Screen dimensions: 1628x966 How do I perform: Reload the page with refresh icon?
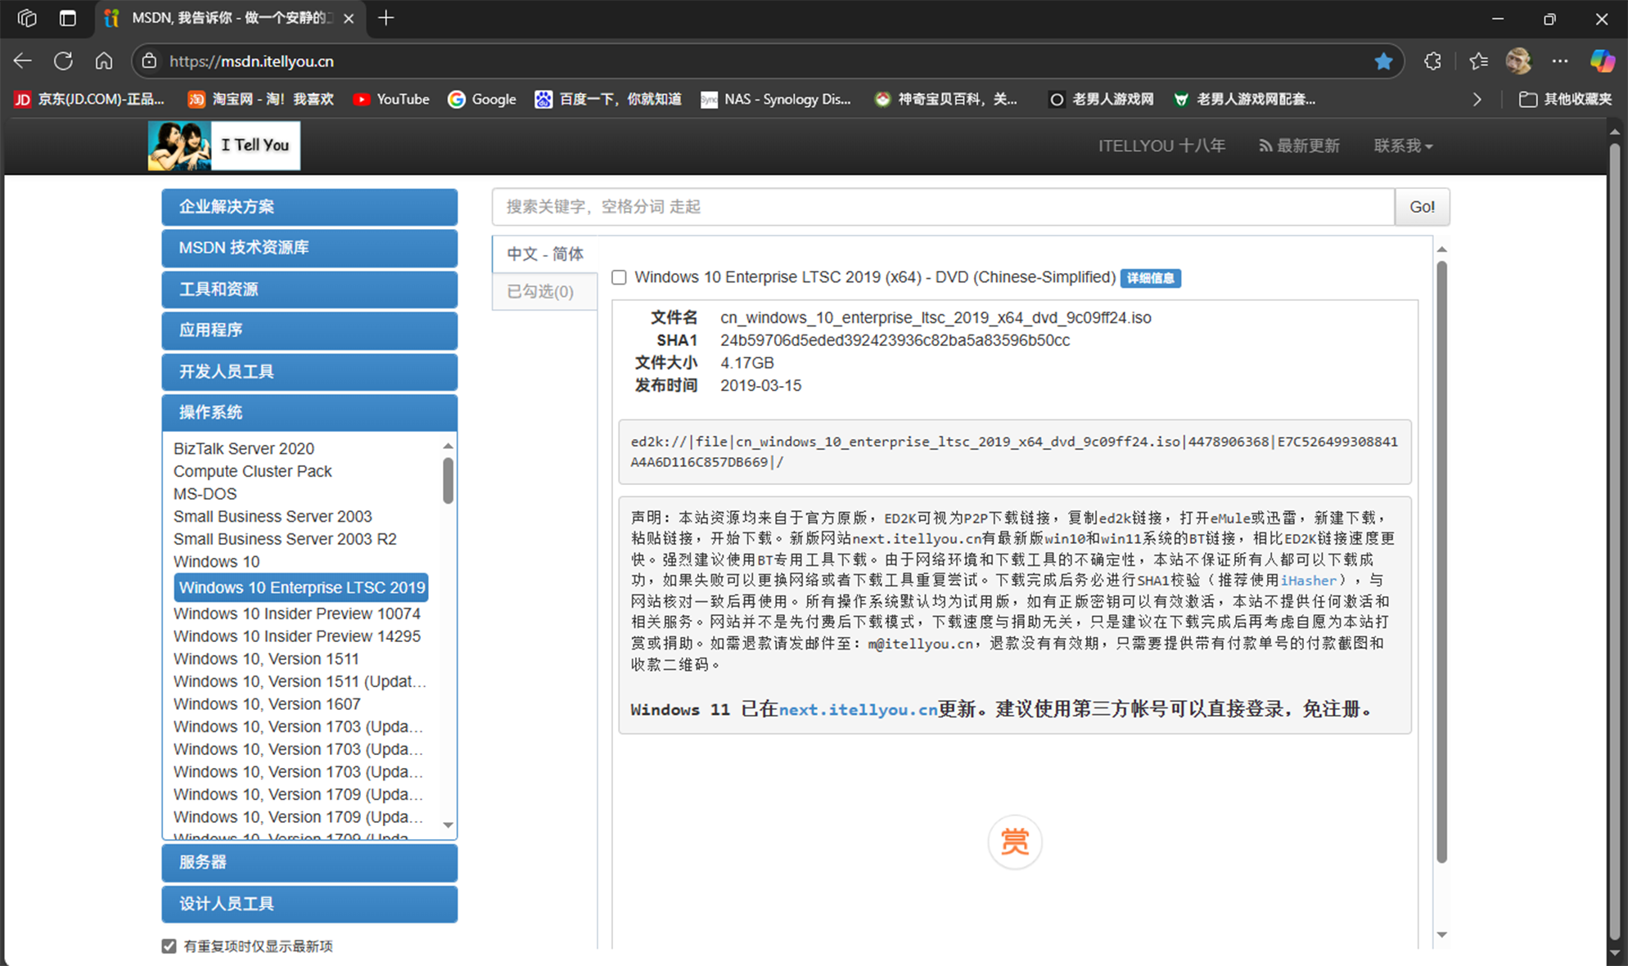point(63,61)
